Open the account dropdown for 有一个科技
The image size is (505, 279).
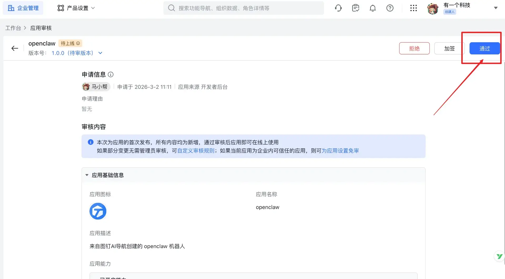(x=496, y=8)
